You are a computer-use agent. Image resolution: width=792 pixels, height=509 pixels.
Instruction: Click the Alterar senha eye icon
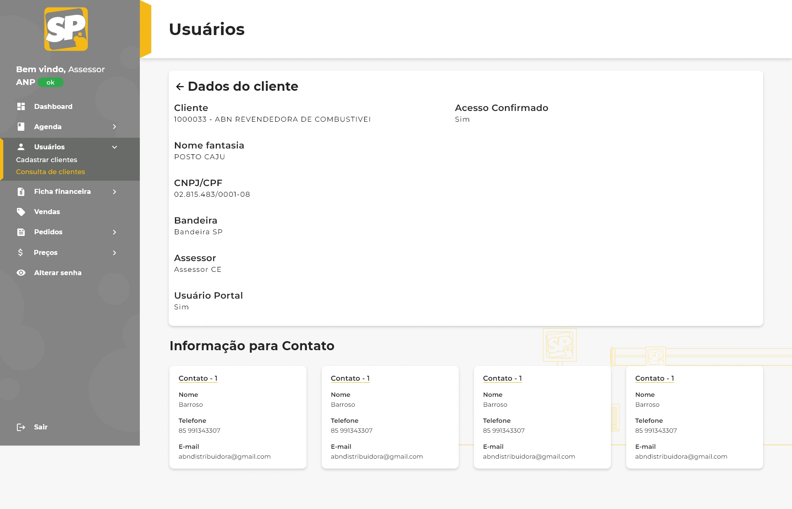coord(21,273)
